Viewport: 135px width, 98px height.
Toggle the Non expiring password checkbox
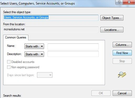click(9, 67)
